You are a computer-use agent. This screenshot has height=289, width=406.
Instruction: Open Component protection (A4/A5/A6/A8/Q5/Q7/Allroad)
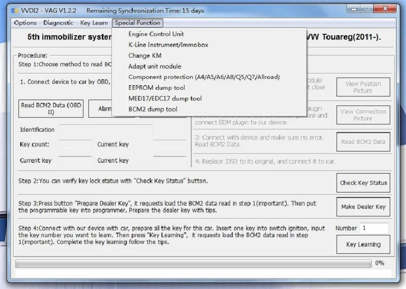point(204,77)
